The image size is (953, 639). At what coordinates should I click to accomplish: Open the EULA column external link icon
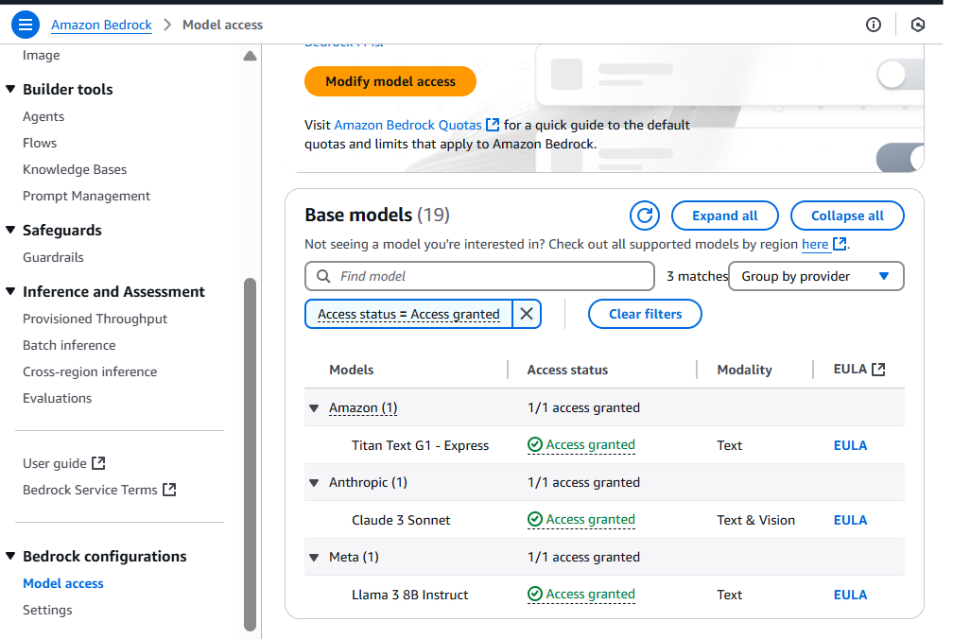coord(878,370)
